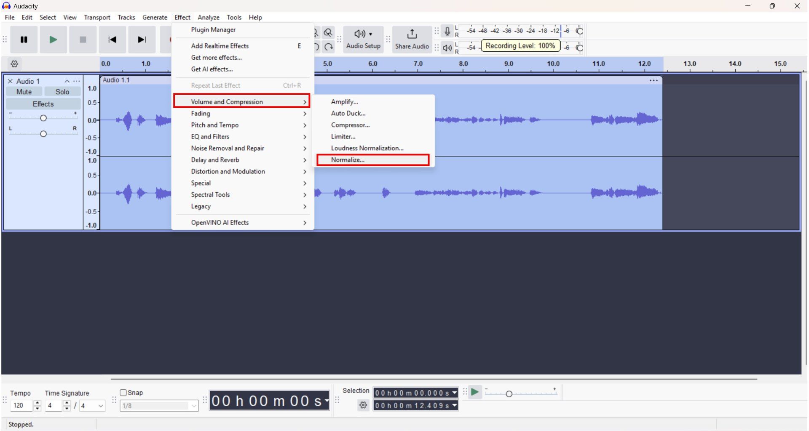Image resolution: width=809 pixels, height=431 pixels.
Task: Click Skip to End icon
Action: 142,40
